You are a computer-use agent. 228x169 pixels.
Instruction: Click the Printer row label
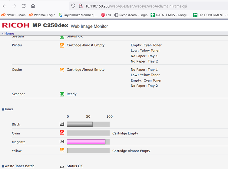[17, 45]
